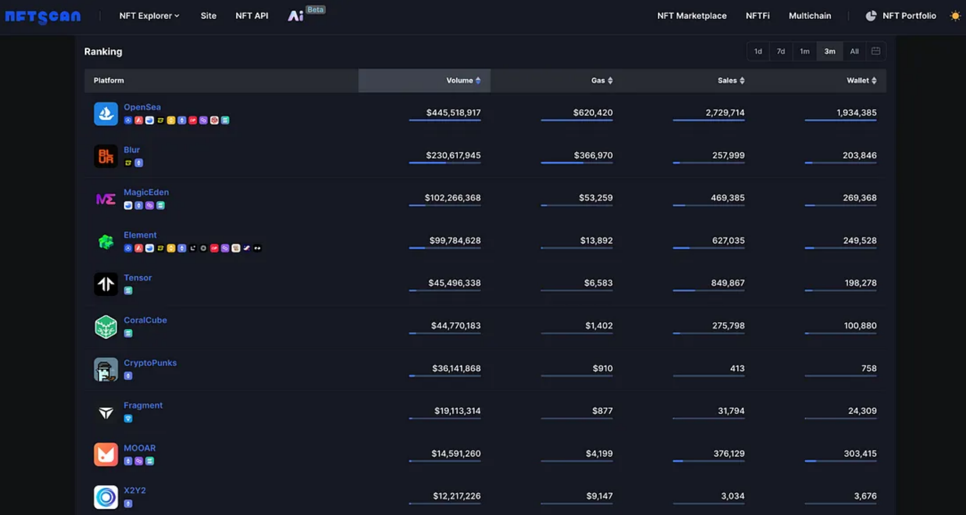966x515 pixels.
Task: Click the Blur platform logo
Action: click(106, 156)
